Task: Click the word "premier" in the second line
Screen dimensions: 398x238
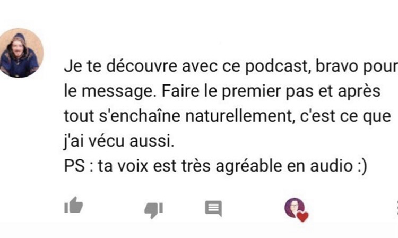Action: click(x=252, y=91)
